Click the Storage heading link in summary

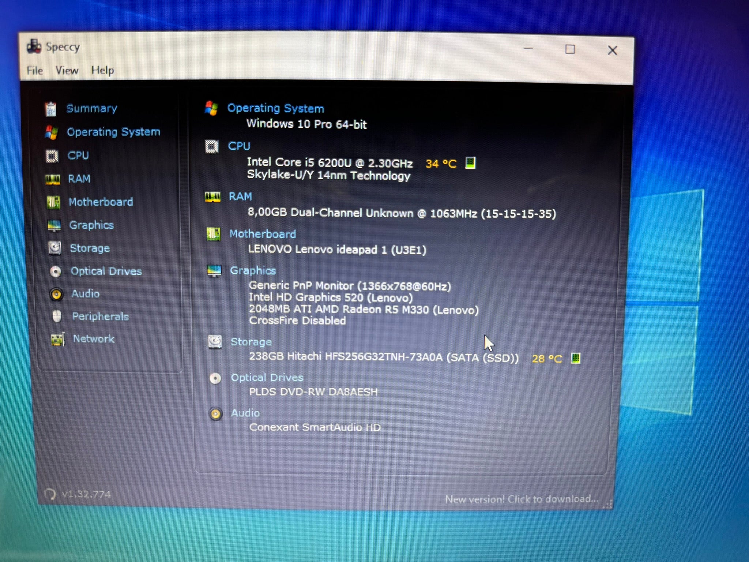251,342
